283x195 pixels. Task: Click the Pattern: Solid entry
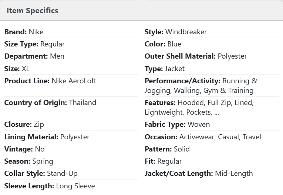(212, 149)
